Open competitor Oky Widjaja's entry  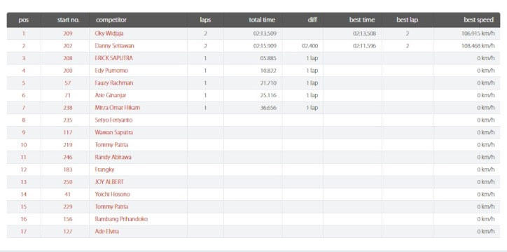click(109, 34)
